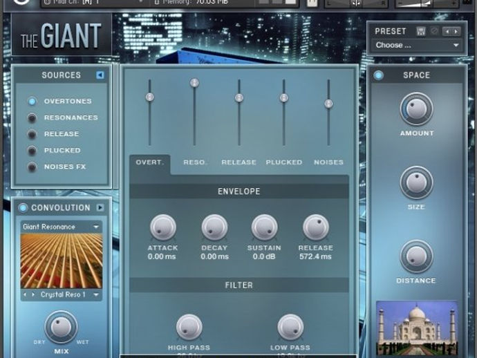Click the Release value 572.4 ms
The height and width of the screenshot is (358, 477).
coord(315,256)
